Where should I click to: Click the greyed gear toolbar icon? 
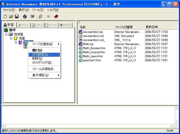[48, 16]
